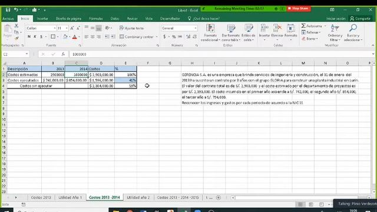Open Buscar y seleccionar menu

[x=353, y=33]
